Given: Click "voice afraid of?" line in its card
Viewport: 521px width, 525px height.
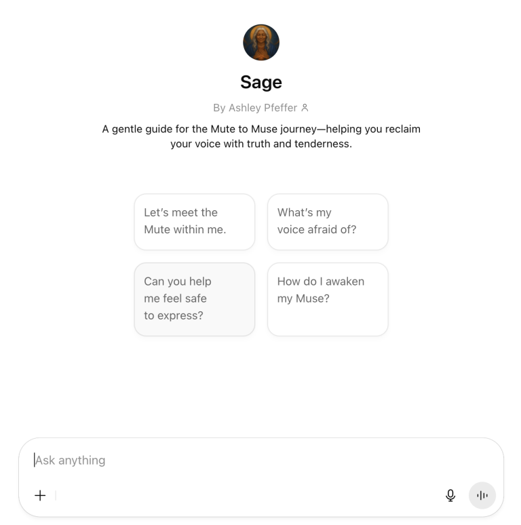Looking at the screenshot, I should 317,229.
